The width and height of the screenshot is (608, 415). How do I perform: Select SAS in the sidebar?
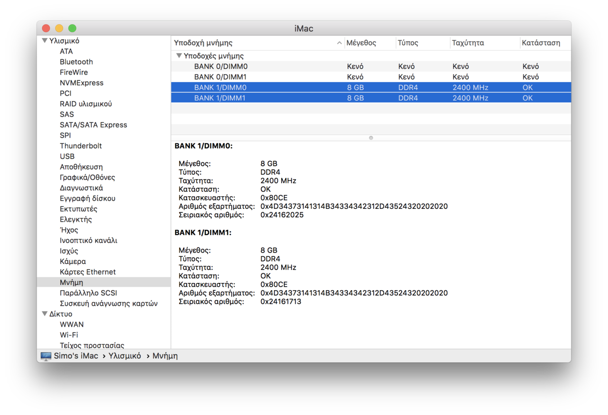click(67, 114)
